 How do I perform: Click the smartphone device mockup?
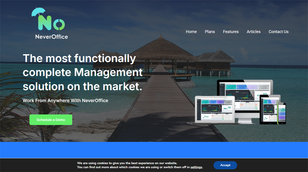282,113
